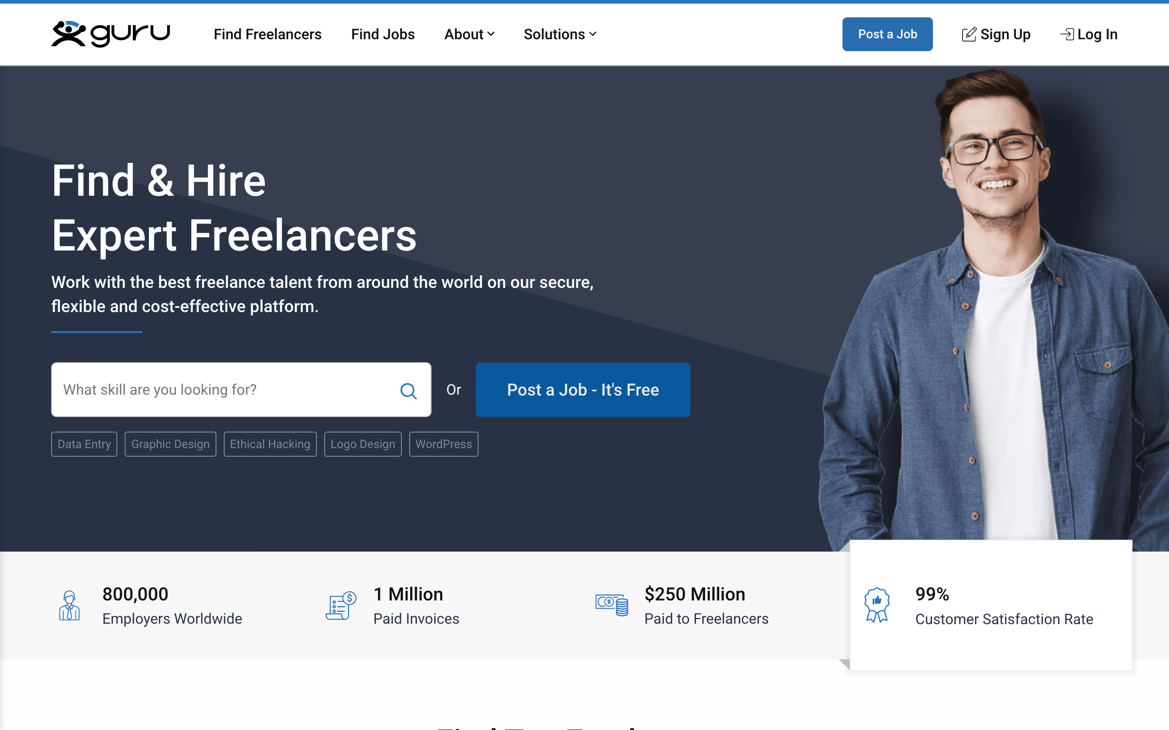Click Post a Job - It's Free
This screenshot has width=1169, height=730.
click(x=583, y=390)
